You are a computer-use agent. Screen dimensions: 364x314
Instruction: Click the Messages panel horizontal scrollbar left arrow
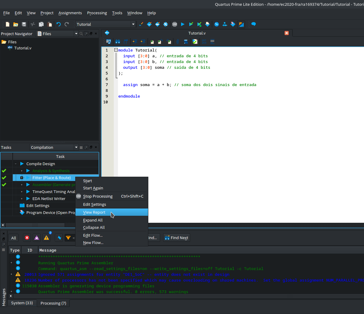(x=11, y=296)
